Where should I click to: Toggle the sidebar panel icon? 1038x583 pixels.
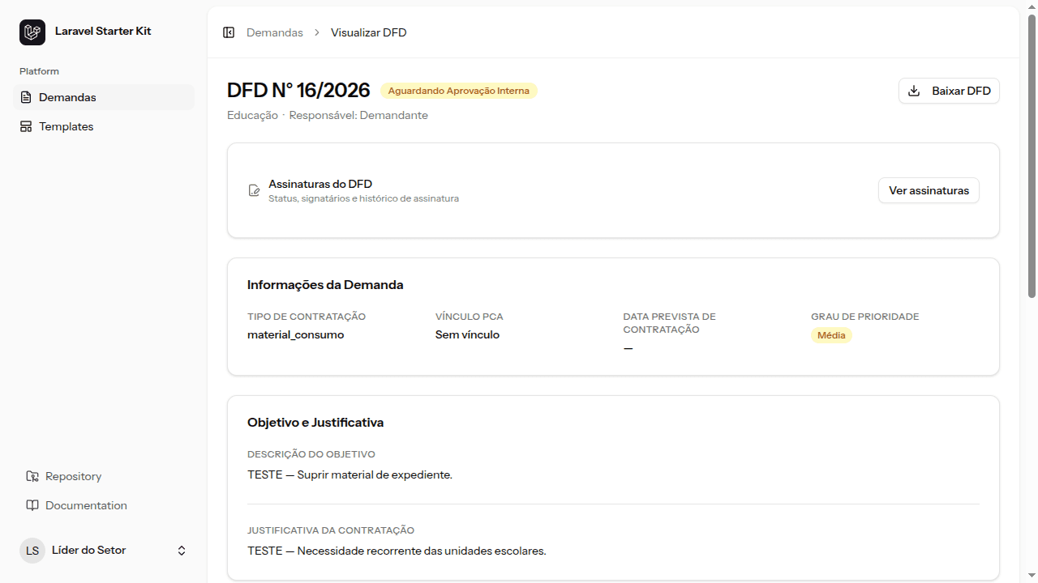[x=229, y=32]
